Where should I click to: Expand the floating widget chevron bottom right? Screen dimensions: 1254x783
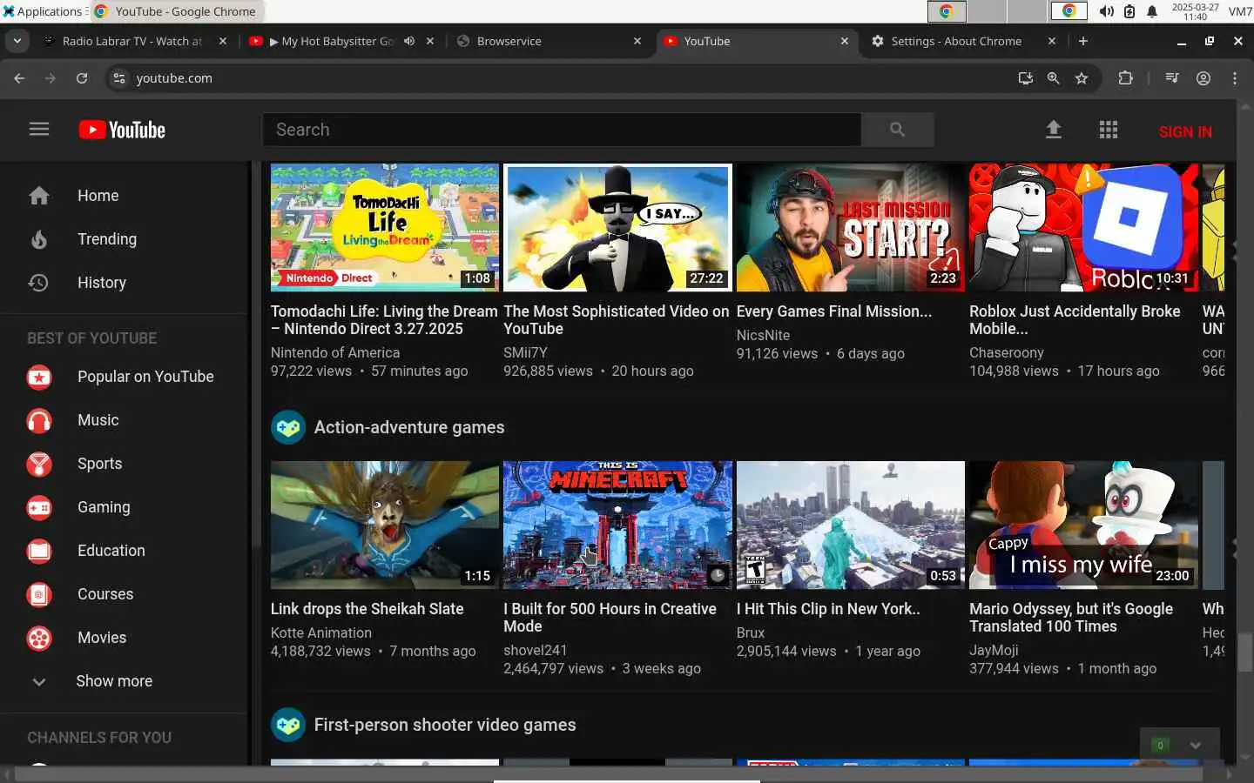(x=1196, y=746)
